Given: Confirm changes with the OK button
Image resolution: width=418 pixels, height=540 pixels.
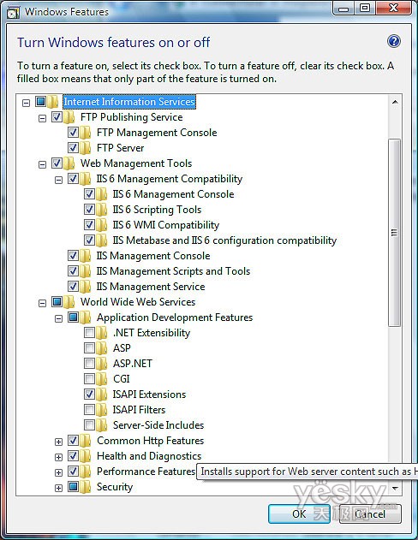Looking at the screenshot, I should coord(299,513).
